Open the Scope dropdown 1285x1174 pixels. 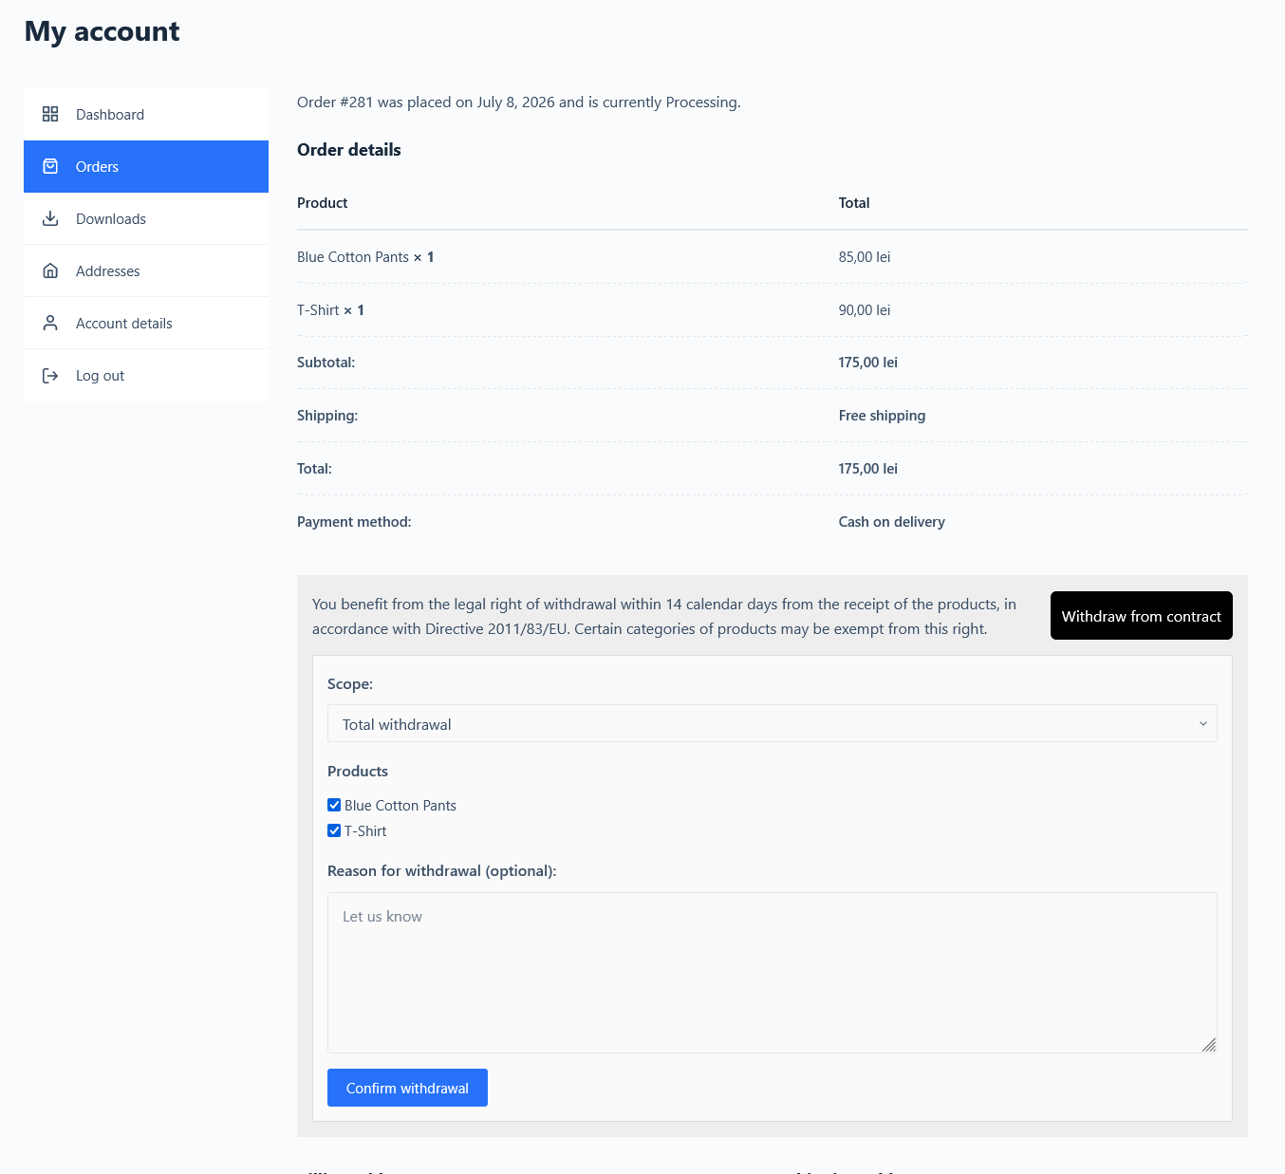(x=772, y=723)
